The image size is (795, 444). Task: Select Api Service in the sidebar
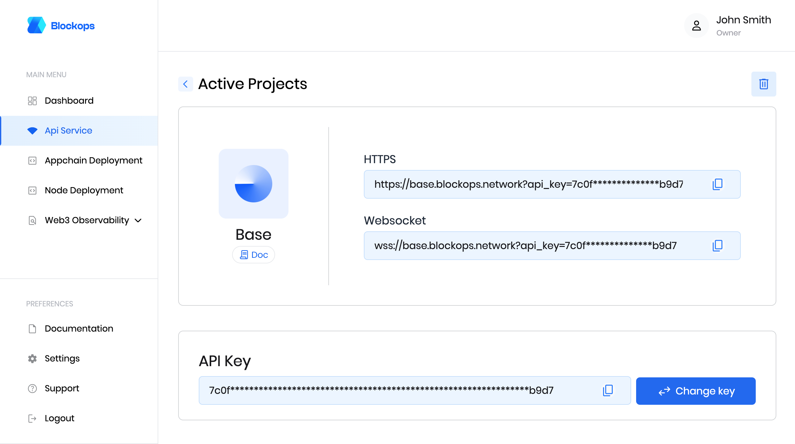click(x=69, y=131)
